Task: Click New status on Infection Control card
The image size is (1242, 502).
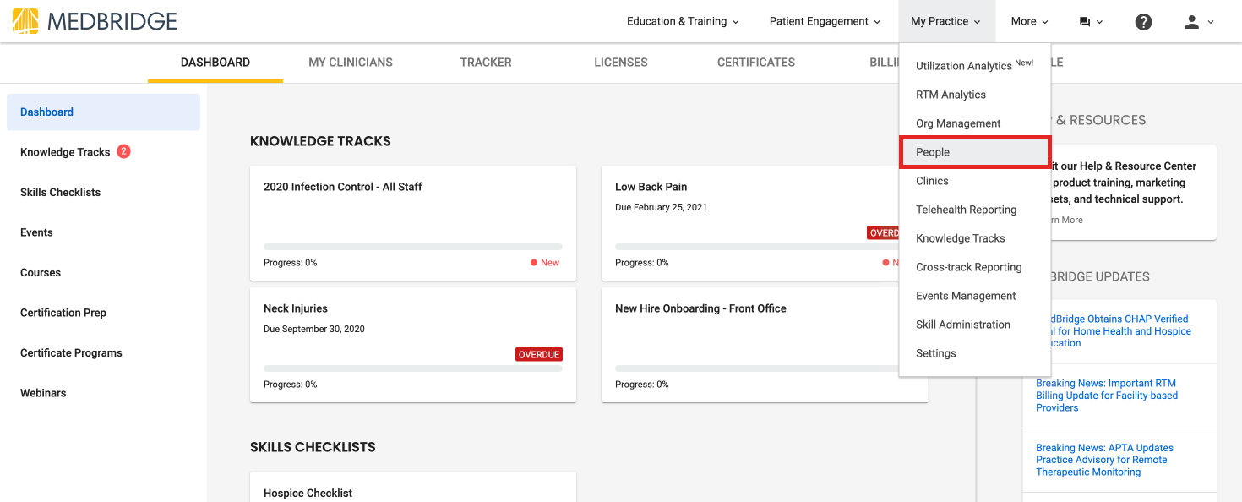Action: pyautogui.click(x=545, y=263)
